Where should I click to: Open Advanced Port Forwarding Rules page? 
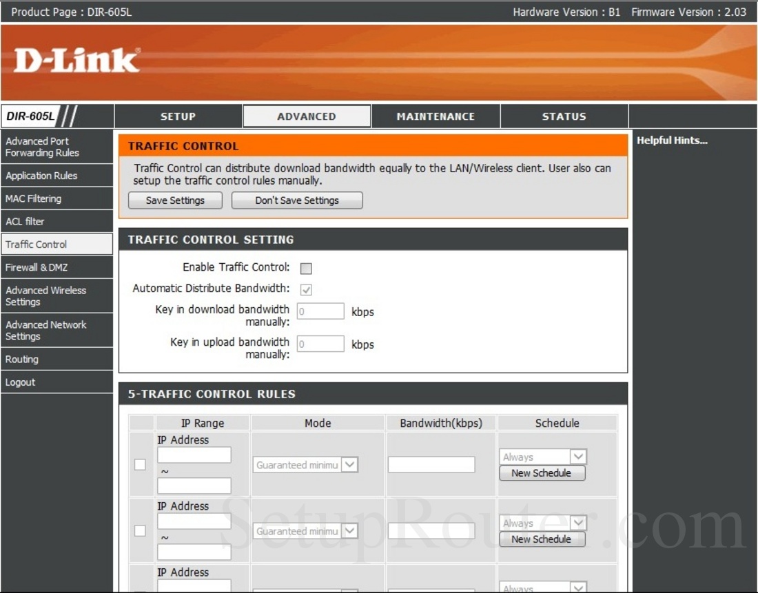click(x=57, y=147)
